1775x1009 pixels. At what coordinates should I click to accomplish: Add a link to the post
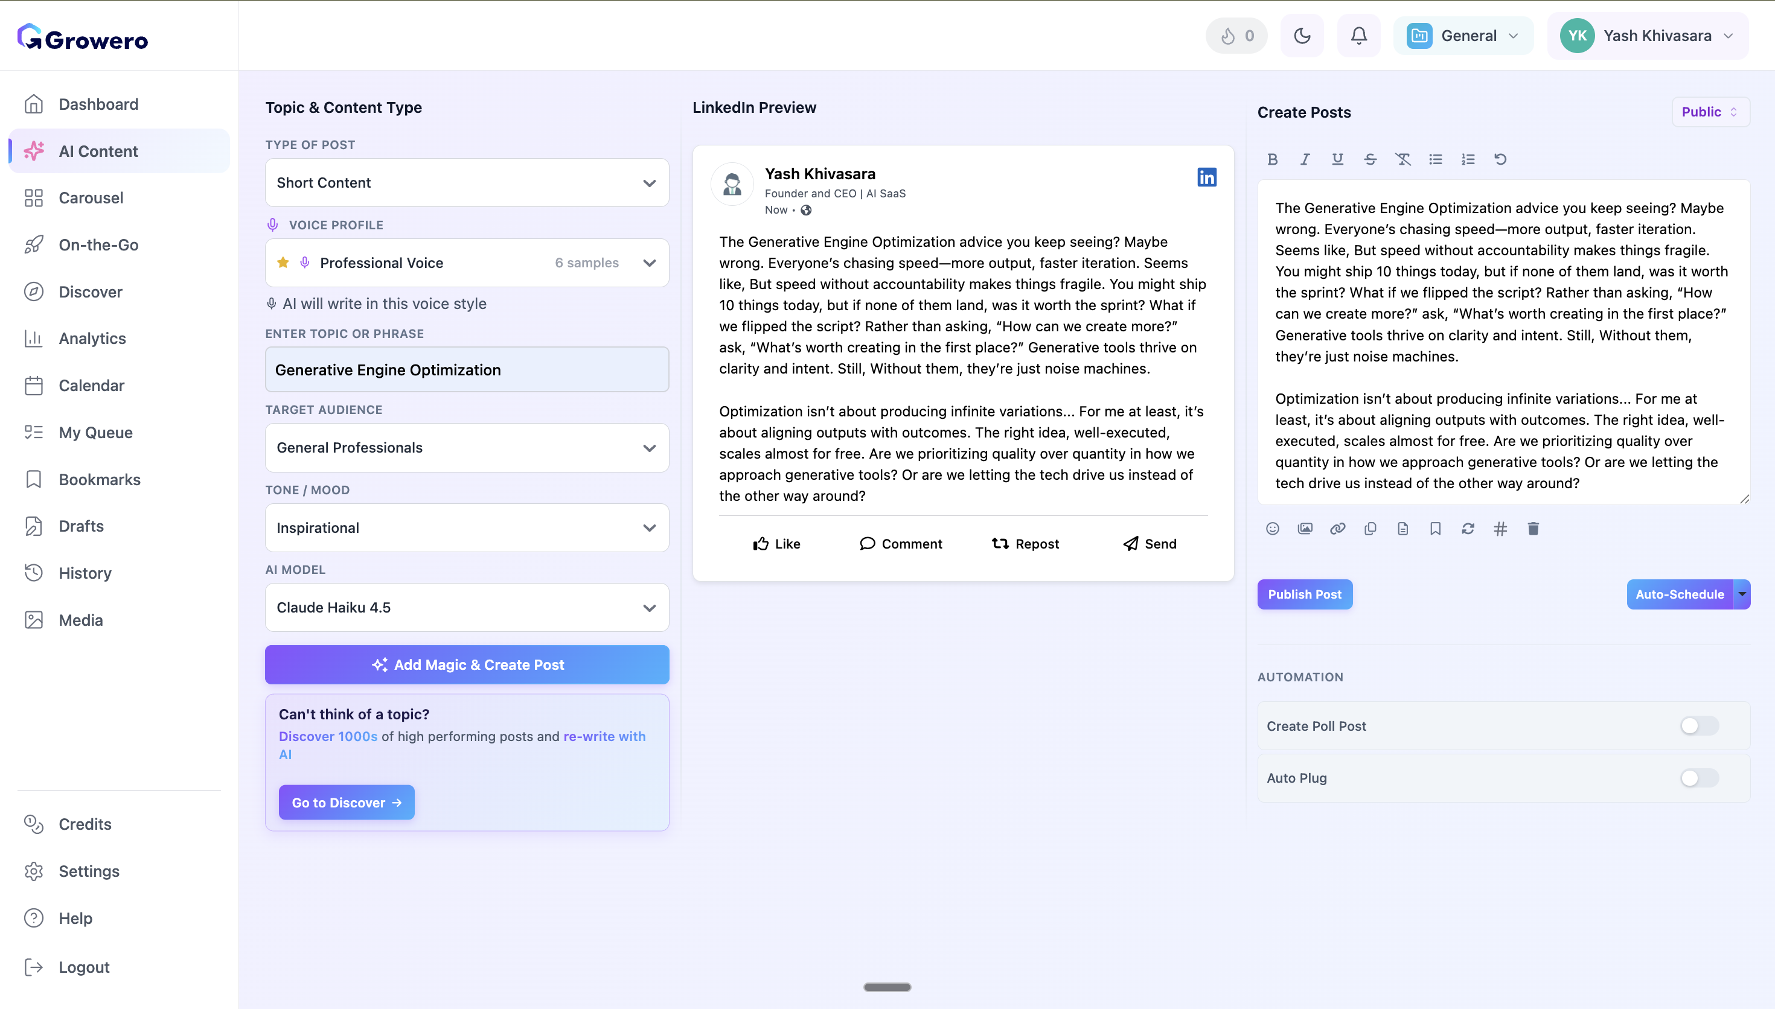point(1337,528)
